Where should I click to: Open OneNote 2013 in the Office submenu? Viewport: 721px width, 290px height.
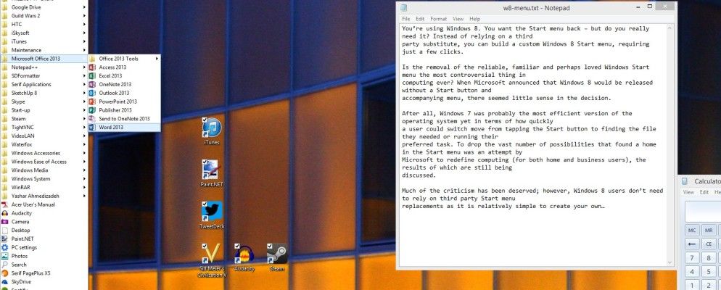[x=124, y=84]
